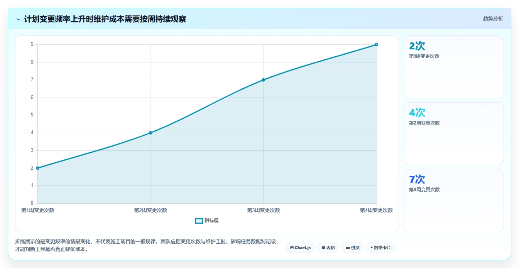
Task: Click the Chart.js tag chip
Action: pyautogui.click(x=300, y=248)
